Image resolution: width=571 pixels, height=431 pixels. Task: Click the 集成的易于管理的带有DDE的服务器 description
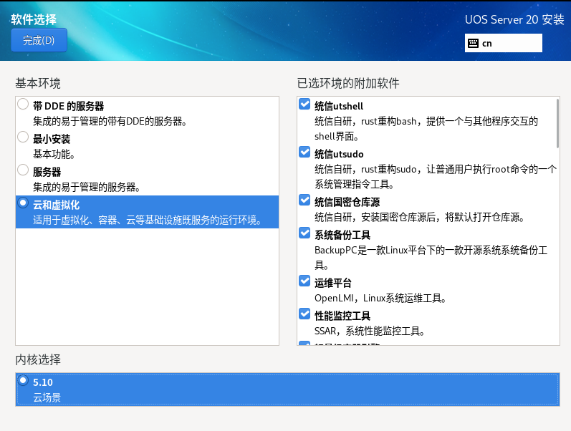click(110, 121)
